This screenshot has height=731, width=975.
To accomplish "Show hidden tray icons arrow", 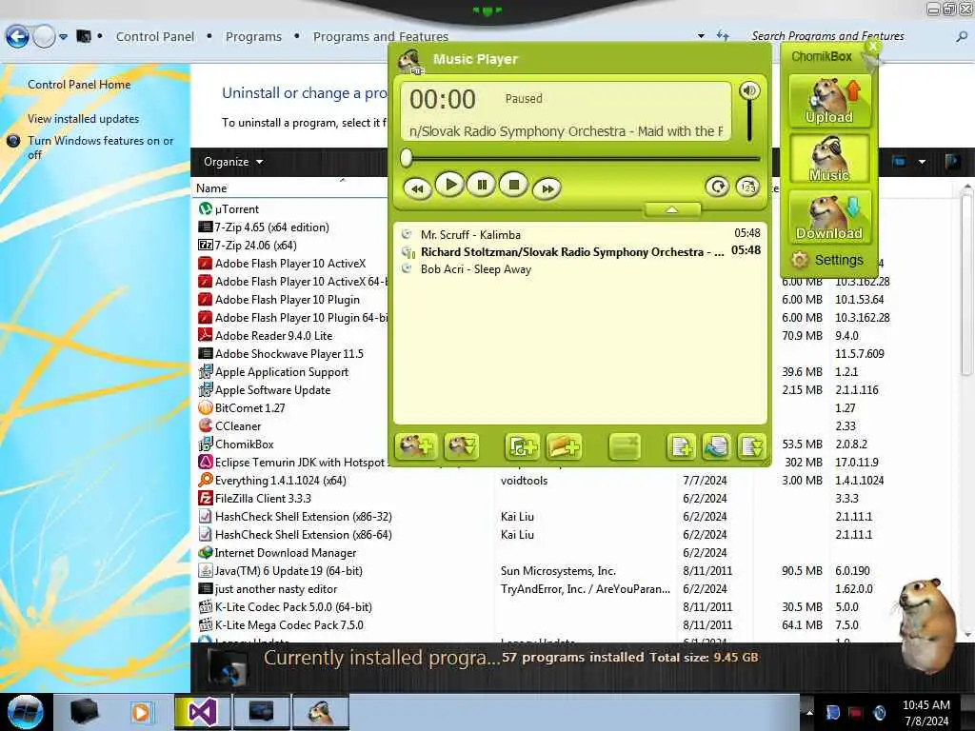I will click(x=809, y=712).
